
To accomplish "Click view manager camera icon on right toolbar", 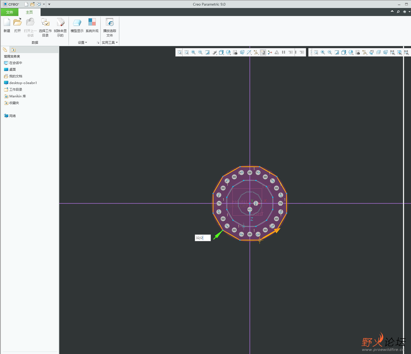I will 358,52.
